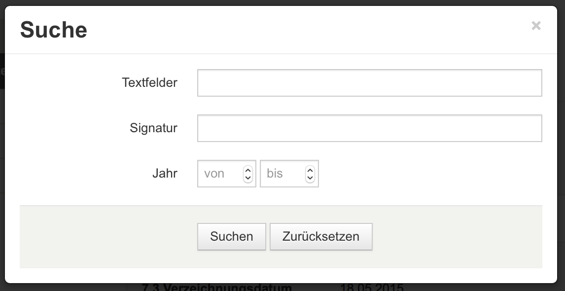Select the Textfelder label

pyautogui.click(x=149, y=82)
